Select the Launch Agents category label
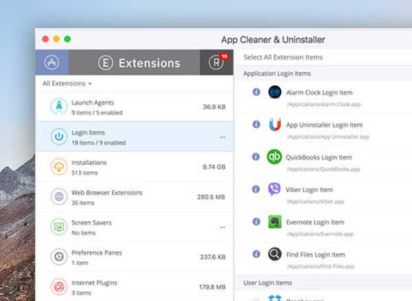This screenshot has width=412, height=301. 93,102
